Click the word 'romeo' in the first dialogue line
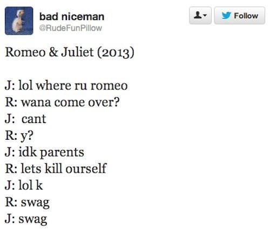This screenshot has width=270, height=232. (x=109, y=86)
